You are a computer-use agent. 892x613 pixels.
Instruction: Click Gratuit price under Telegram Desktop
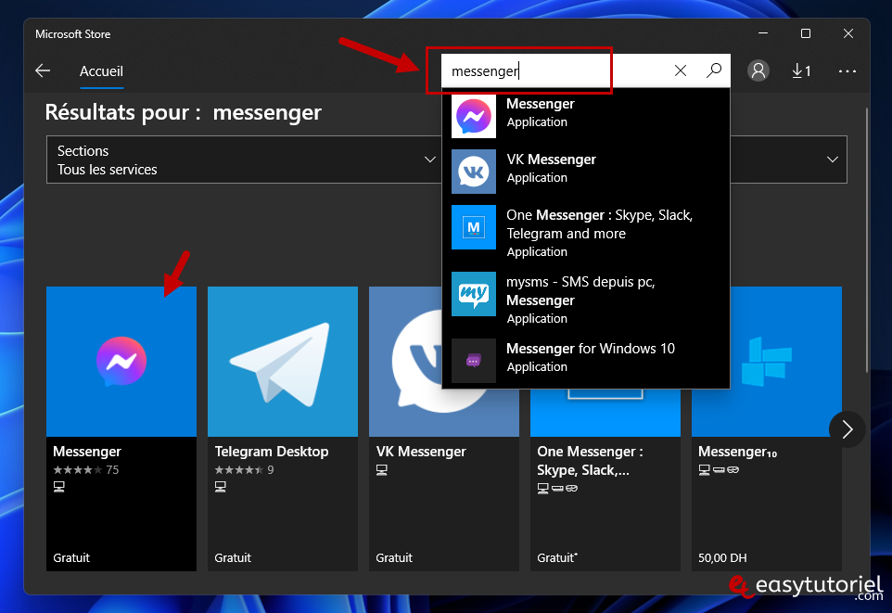point(233,557)
